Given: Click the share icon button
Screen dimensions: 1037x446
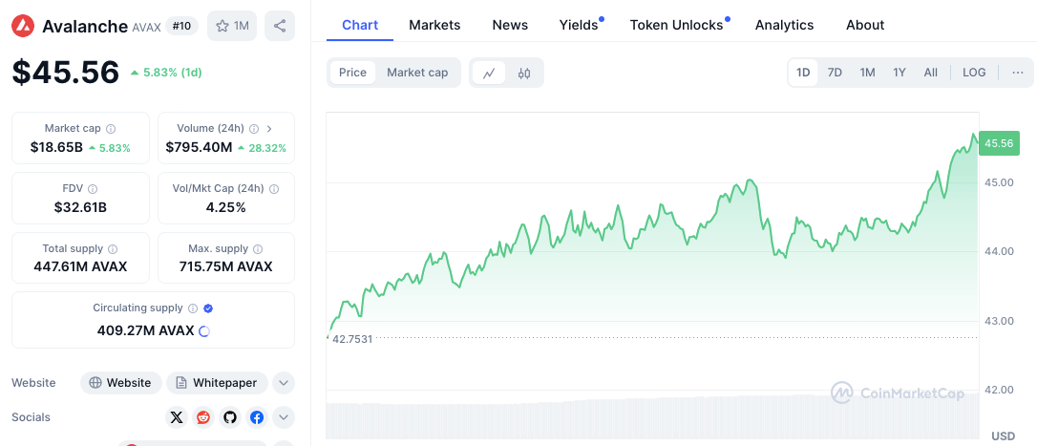Looking at the screenshot, I should click(x=279, y=26).
